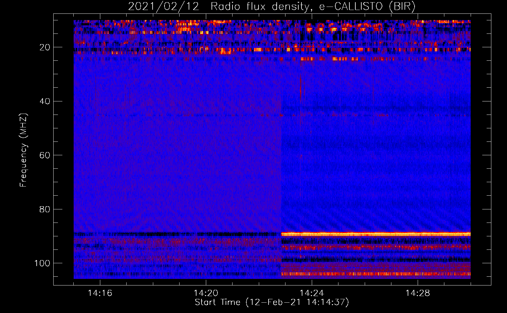Click the 14:28 time tick label
507x313 pixels.
tap(418, 293)
